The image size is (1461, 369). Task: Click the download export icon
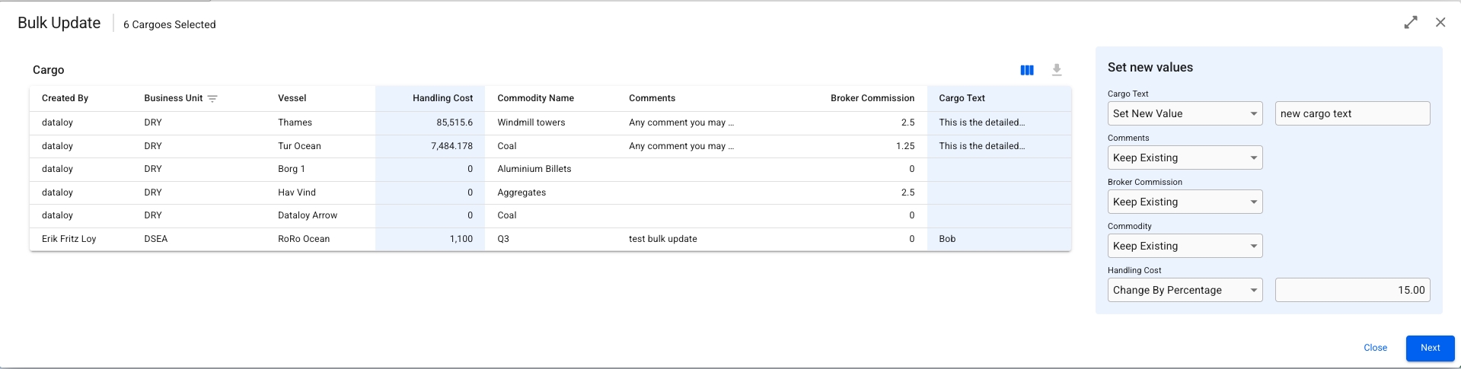[1057, 70]
